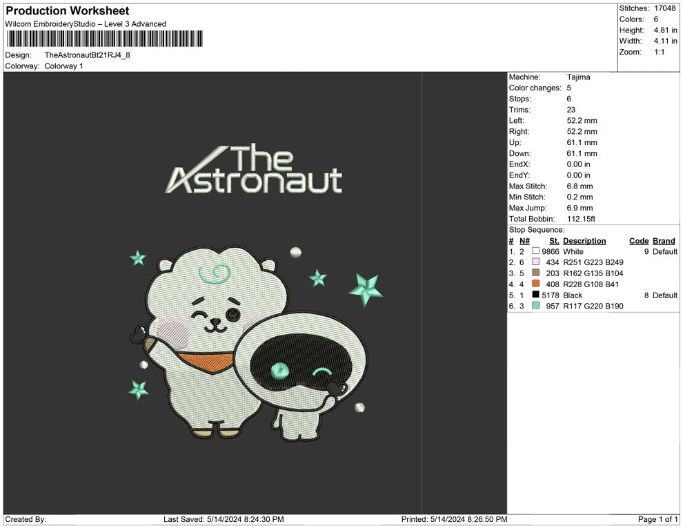Screen dimensions: 683x526
Task: Click the colors value '6' in header
Action: pos(656,19)
